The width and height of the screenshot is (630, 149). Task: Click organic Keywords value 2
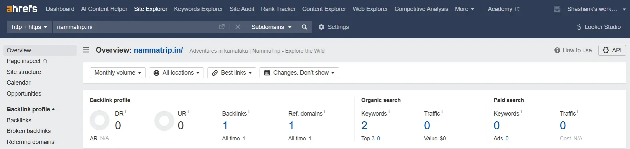364,126
